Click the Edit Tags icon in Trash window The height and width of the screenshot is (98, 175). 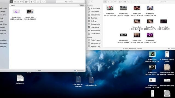43,2
